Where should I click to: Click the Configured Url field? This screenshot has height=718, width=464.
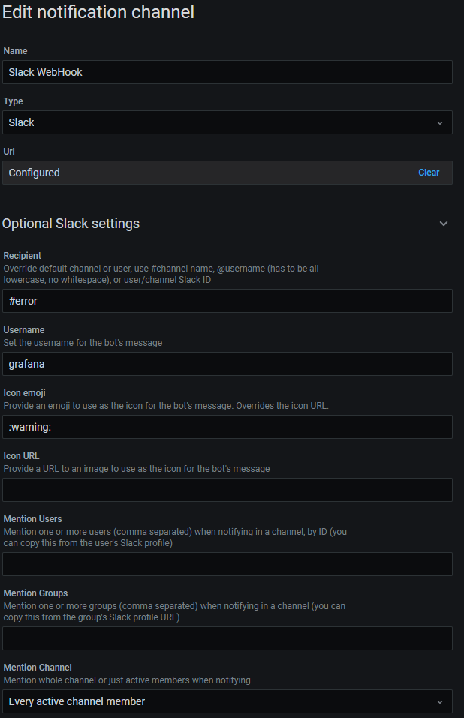pos(227,173)
